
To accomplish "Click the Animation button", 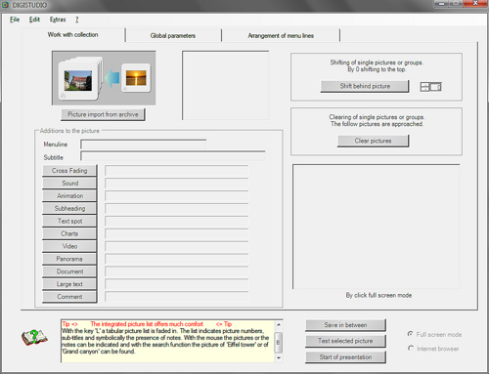I will click(69, 196).
